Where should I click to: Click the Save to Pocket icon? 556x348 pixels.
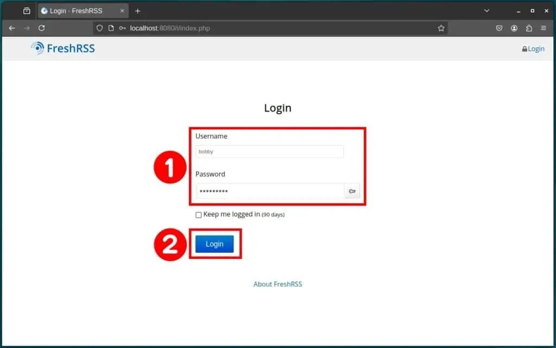(499, 28)
